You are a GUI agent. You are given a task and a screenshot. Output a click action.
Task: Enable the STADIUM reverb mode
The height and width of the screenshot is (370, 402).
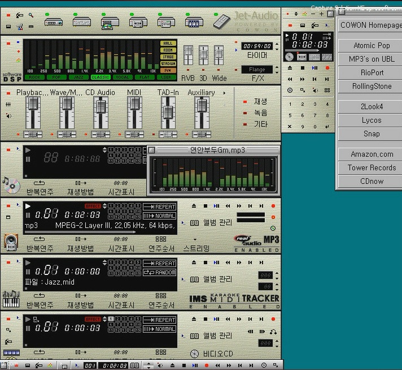[x=168, y=63]
